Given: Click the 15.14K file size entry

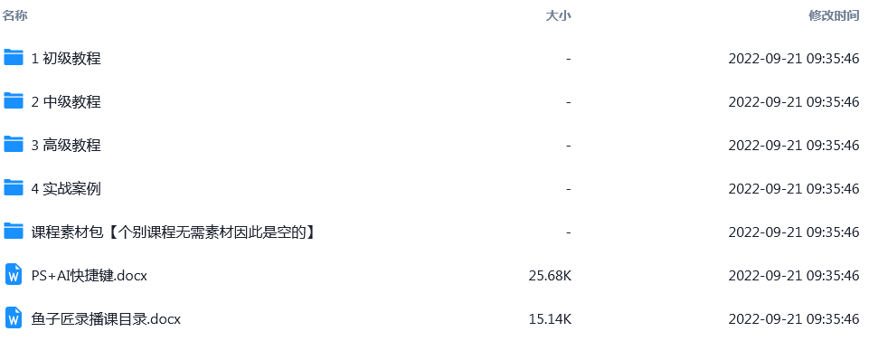Looking at the screenshot, I should (550, 318).
